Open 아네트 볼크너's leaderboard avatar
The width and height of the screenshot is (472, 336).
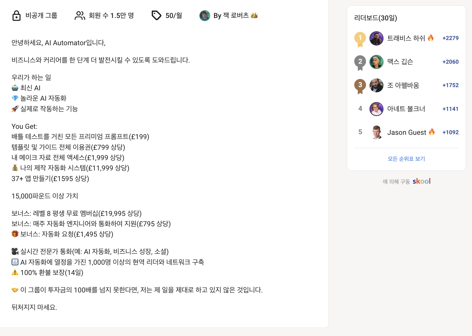pos(376,109)
